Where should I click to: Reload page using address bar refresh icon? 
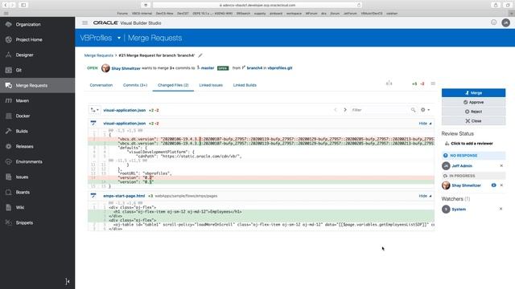(x=359, y=5)
